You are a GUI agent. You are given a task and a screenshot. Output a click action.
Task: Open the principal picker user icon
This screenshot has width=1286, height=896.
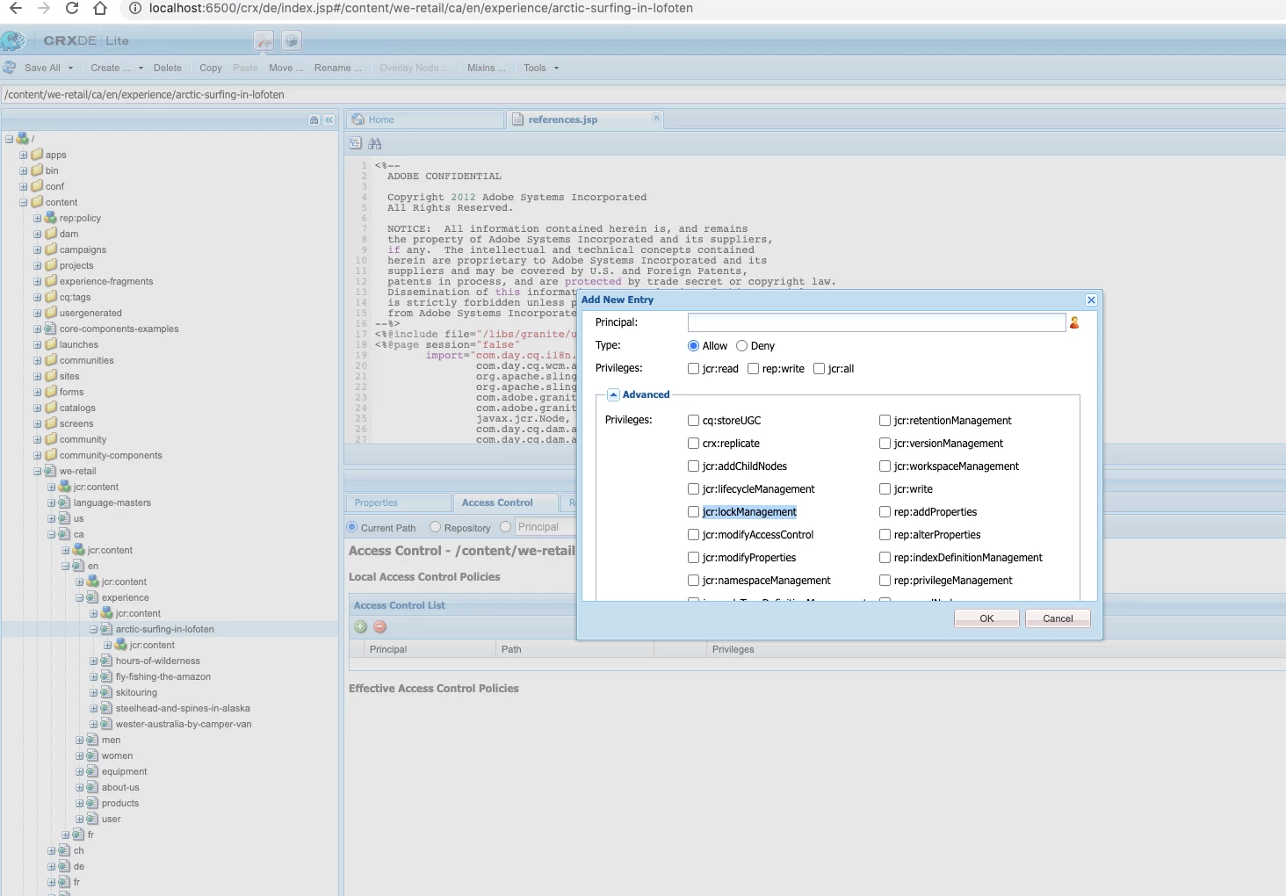1074,322
